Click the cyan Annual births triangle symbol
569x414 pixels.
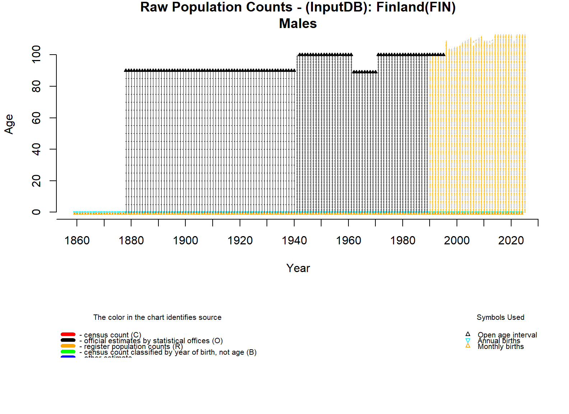[x=468, y=340]
